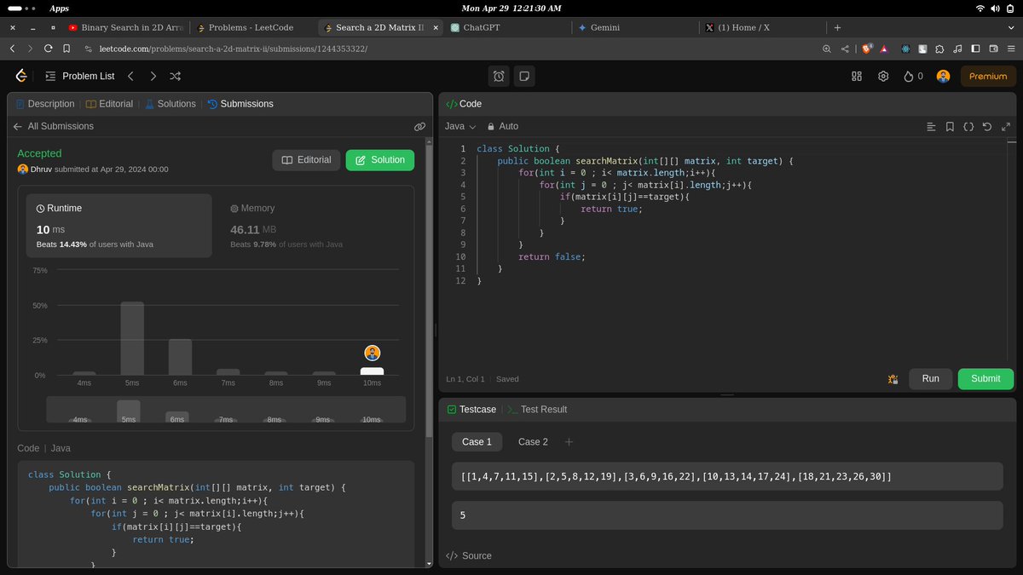Expand the code editor to fullscreen
The image size is (1023, 575).
(x=1006, y=126)
